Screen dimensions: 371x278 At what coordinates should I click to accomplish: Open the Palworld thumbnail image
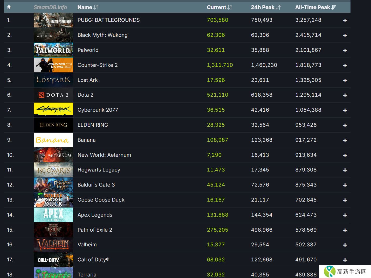pos(53,50)
